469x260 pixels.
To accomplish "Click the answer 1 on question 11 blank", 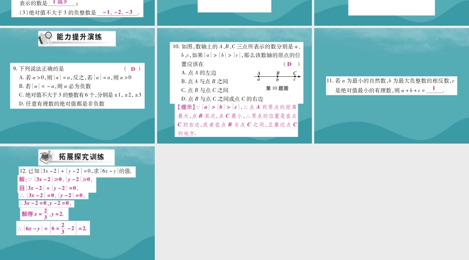I will (x=434, y=88).
